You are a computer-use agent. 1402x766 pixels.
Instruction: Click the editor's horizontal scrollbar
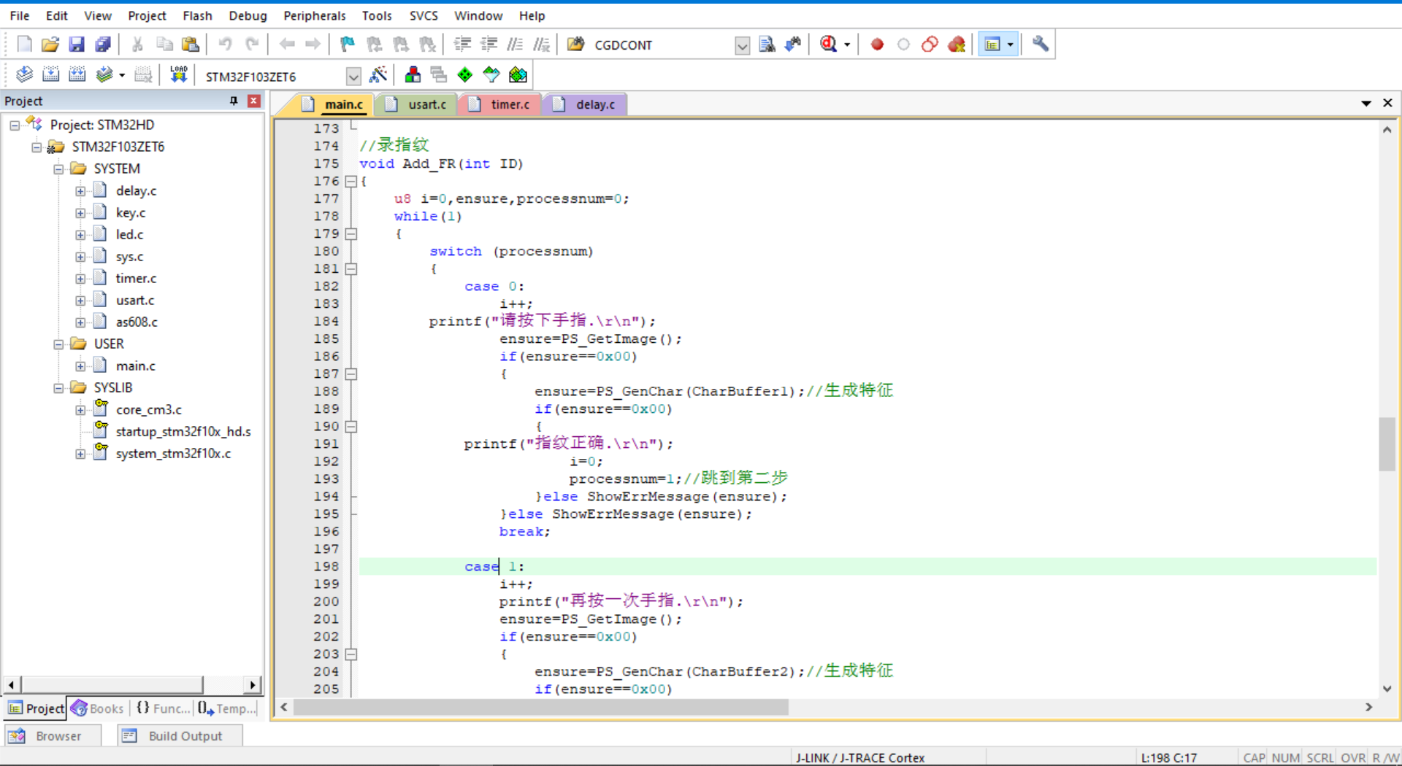[540, 707]
